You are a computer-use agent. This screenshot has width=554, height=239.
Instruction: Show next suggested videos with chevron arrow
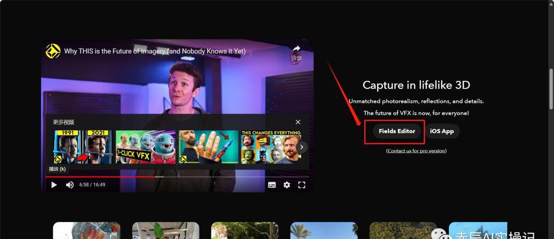302,147
